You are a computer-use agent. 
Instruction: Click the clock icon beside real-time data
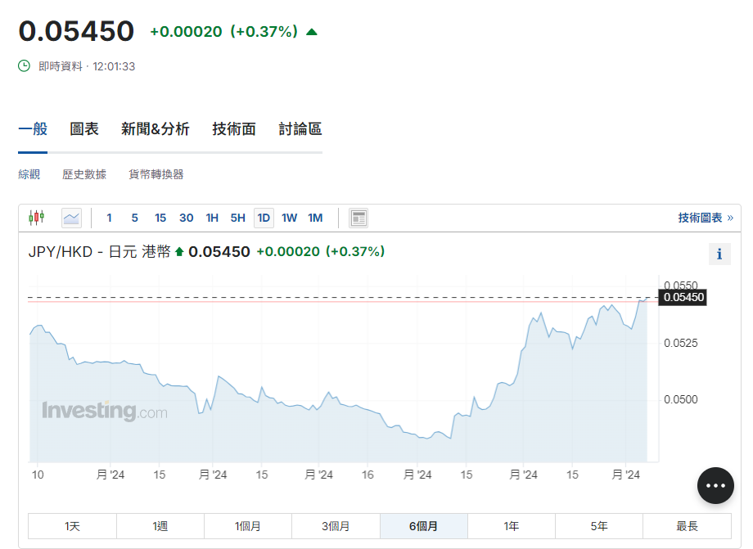tap(25, 66)
